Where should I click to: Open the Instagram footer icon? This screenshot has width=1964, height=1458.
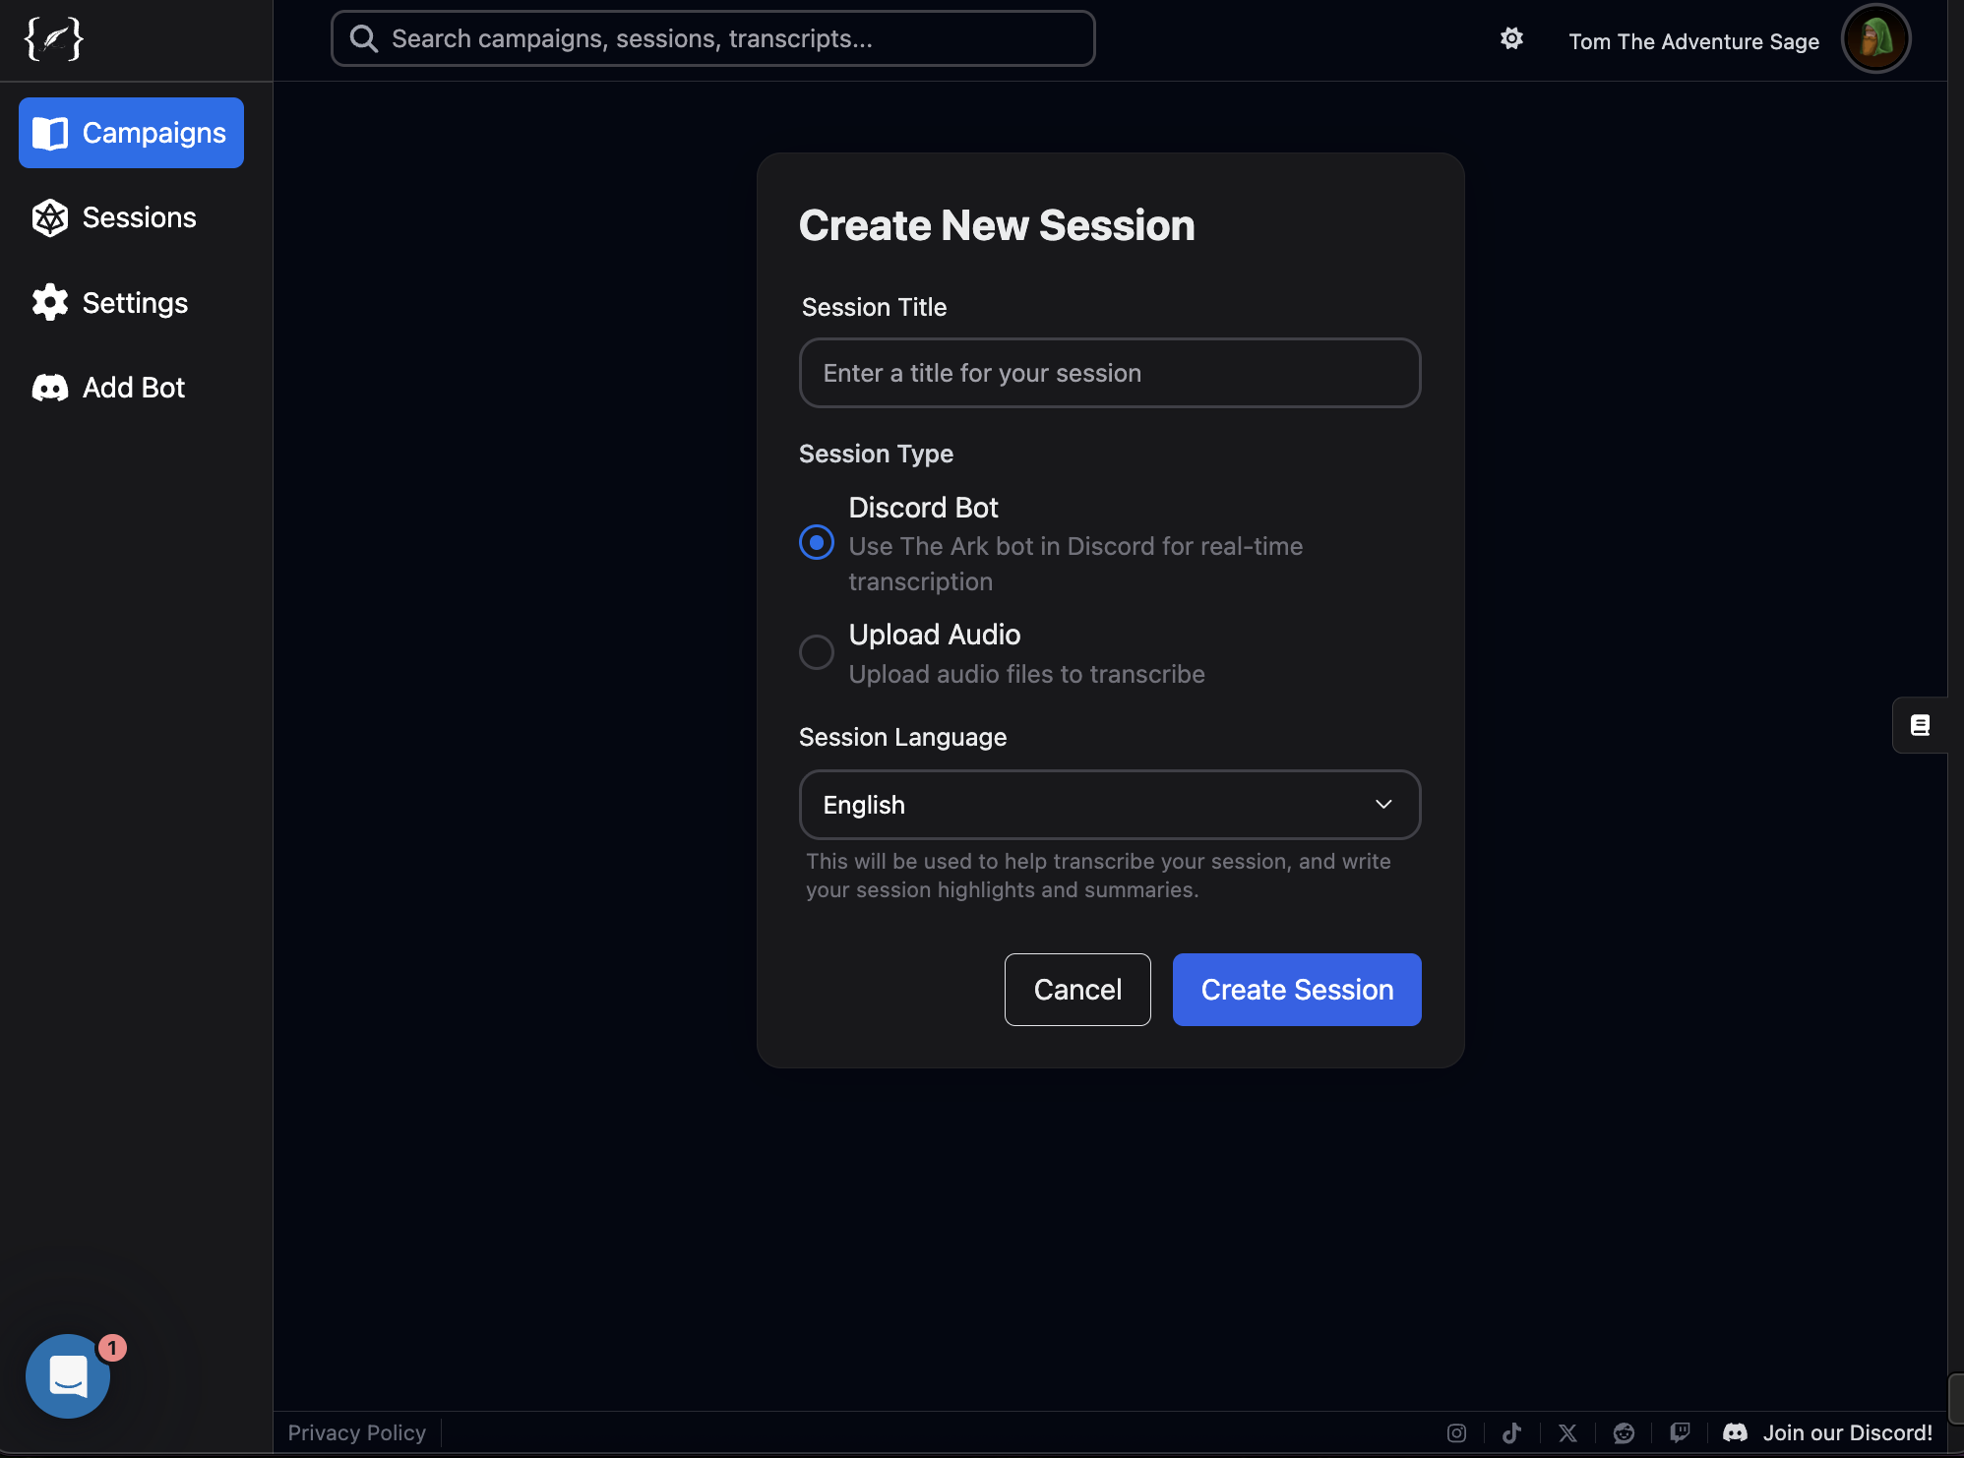(x=1457, y=1433)
